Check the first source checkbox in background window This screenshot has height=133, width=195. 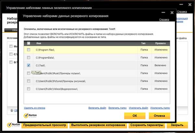(x=11, y=46)
